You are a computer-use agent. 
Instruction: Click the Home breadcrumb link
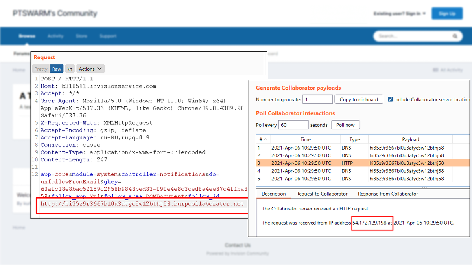click(x=18, y=70)
